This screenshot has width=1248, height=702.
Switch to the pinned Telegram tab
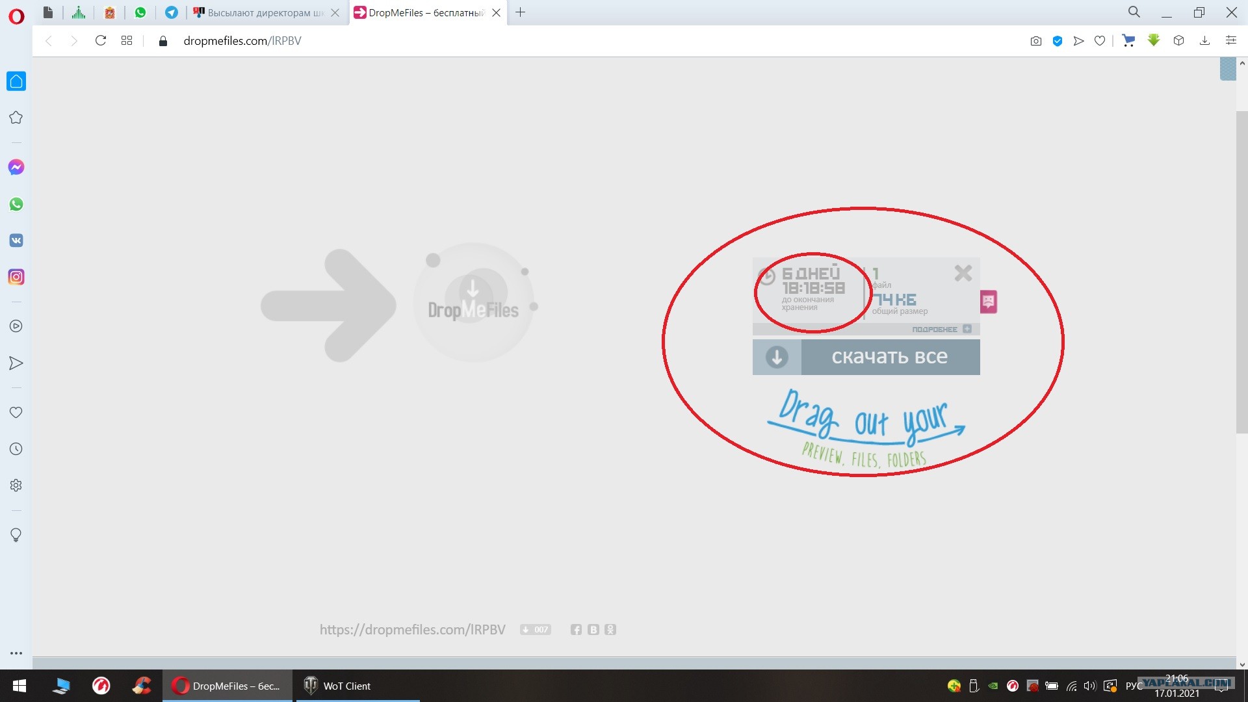point(172,12)
